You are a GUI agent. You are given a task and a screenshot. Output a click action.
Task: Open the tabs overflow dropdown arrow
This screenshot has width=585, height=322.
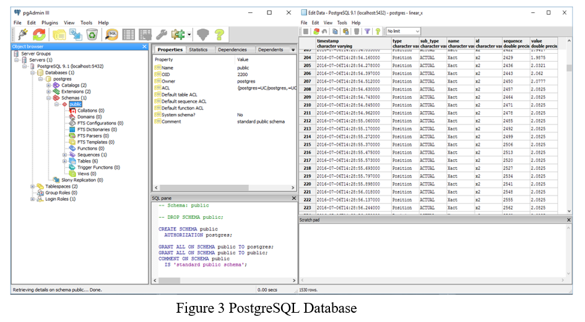click(x=293, y=49)
